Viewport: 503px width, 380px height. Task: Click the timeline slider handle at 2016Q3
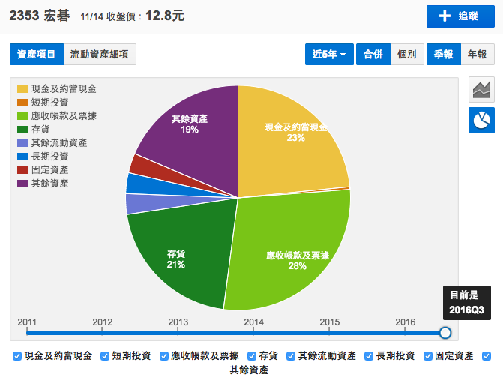click(445, 332)
